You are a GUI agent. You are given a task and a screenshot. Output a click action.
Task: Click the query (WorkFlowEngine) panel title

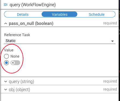33,5
